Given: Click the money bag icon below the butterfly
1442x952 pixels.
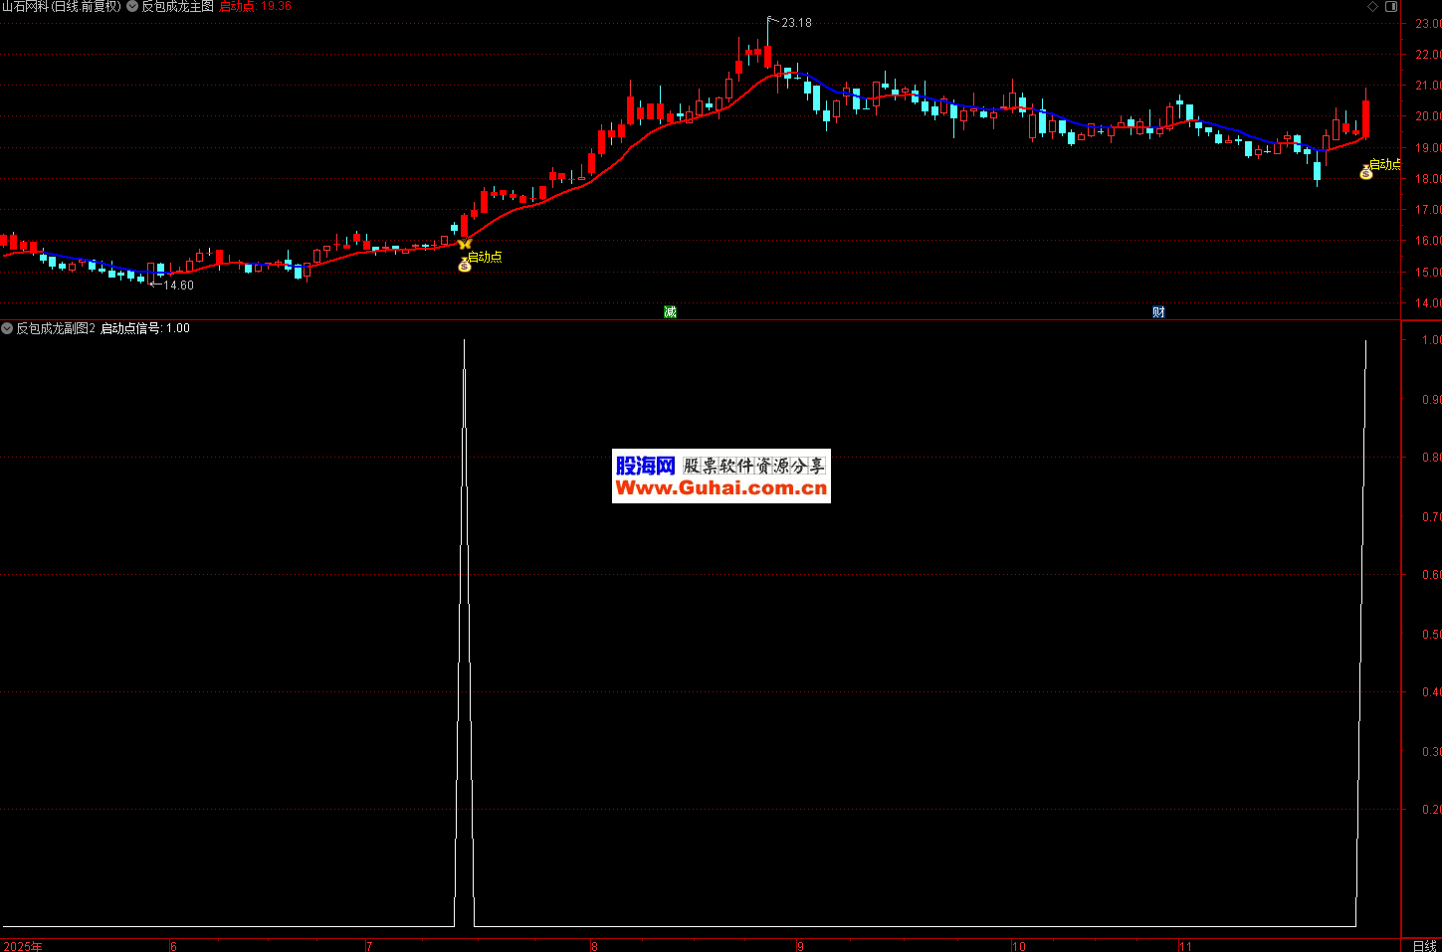Looking at the screenshot, I should click(x=464, y=265).
